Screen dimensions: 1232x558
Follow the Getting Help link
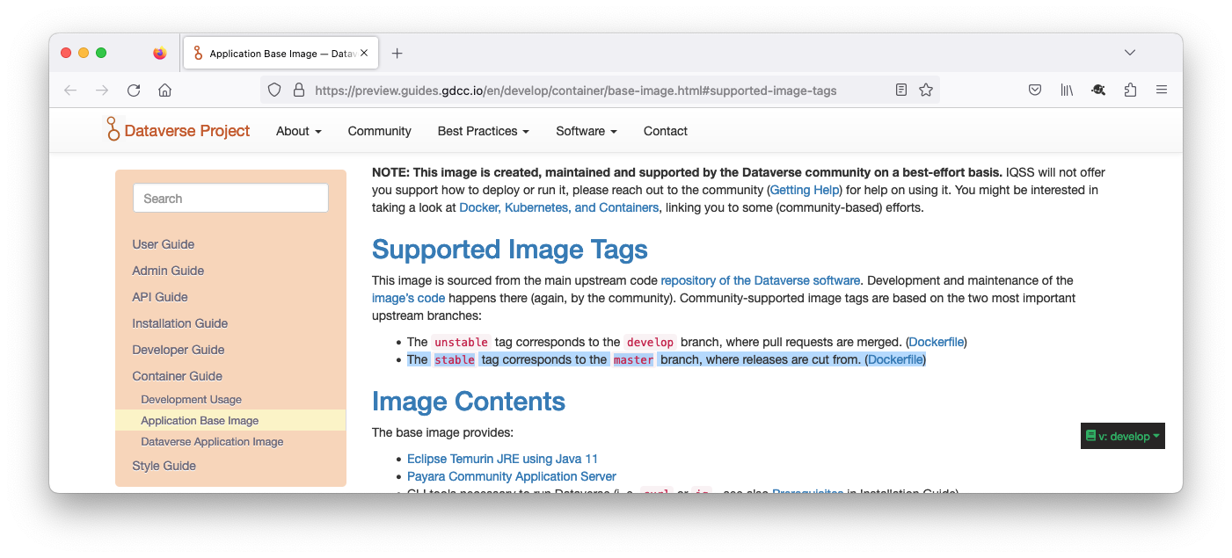tap(806, 190)
